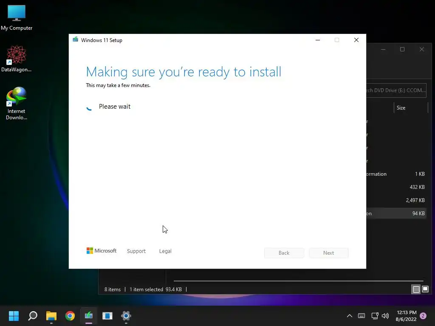Click the Windows 11 Setup title icon
This screenshot has height=326, width=435.
(x=76, y=39)
